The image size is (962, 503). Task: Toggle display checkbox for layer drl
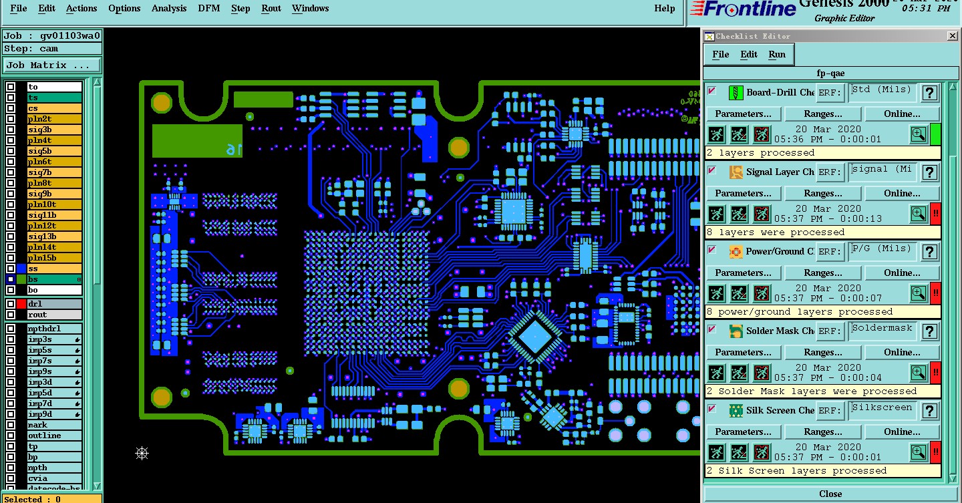[11, 304]
